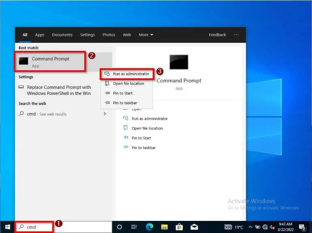Open Task View icon in taskbar
312x233 pixels.
[134, 227]
